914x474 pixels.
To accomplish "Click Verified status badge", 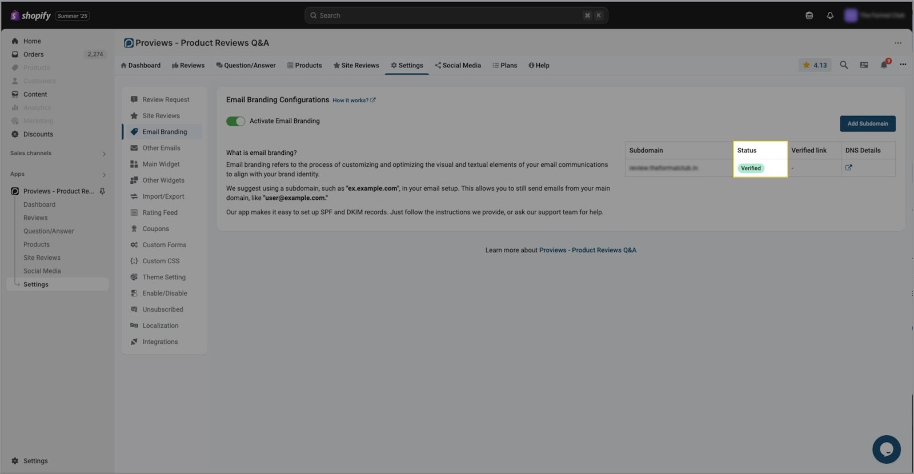I will click(x=751, y=168).
